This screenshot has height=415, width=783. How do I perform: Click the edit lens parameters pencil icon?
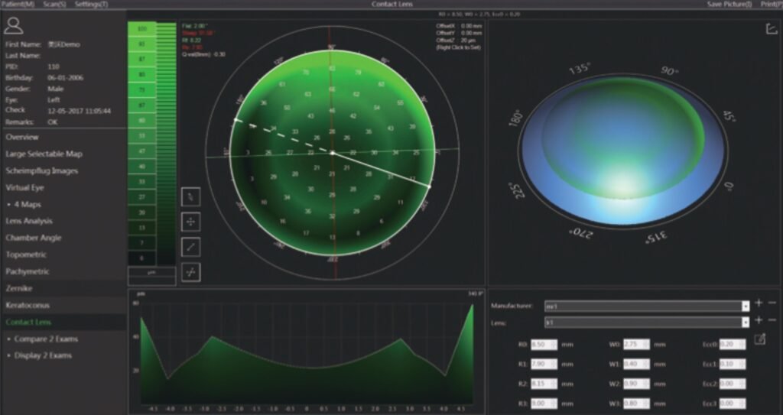tap(759, 340)
